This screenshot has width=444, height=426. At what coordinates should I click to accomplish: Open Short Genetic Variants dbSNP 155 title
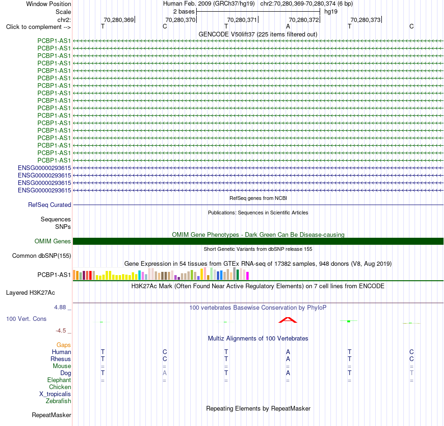click(258, 249)
